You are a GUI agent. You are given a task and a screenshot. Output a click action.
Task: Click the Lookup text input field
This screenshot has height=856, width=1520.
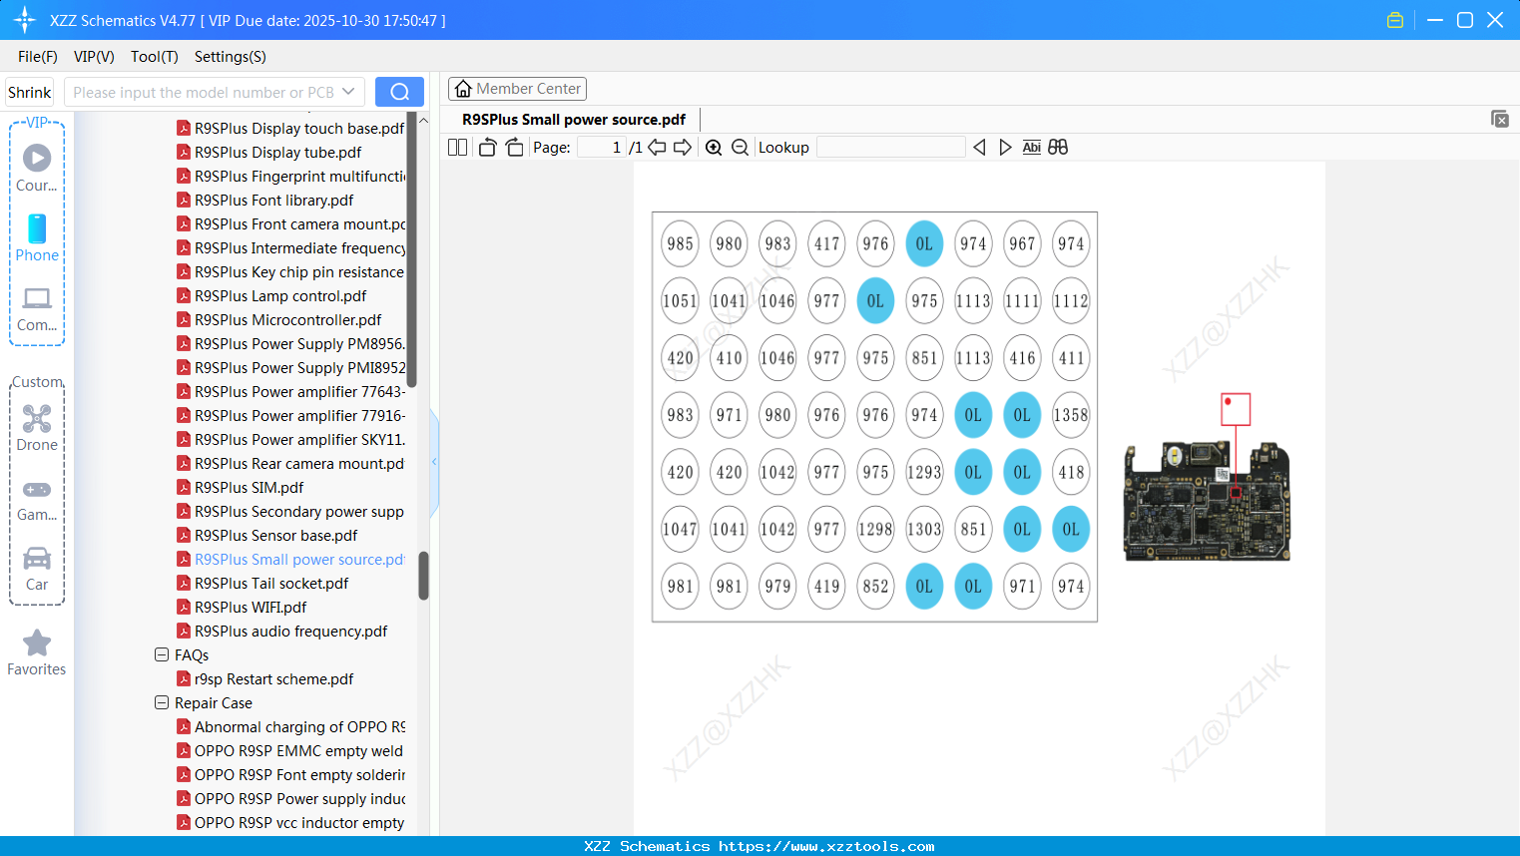click(890, 148)
